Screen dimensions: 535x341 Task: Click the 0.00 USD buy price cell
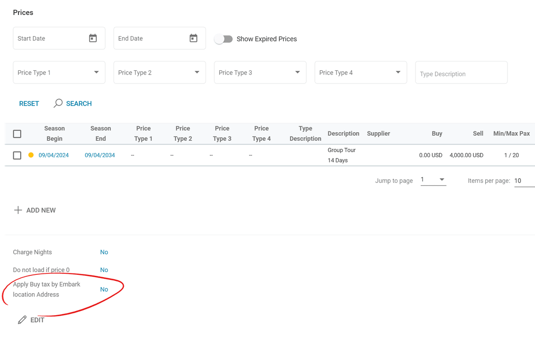coord(431,155)
